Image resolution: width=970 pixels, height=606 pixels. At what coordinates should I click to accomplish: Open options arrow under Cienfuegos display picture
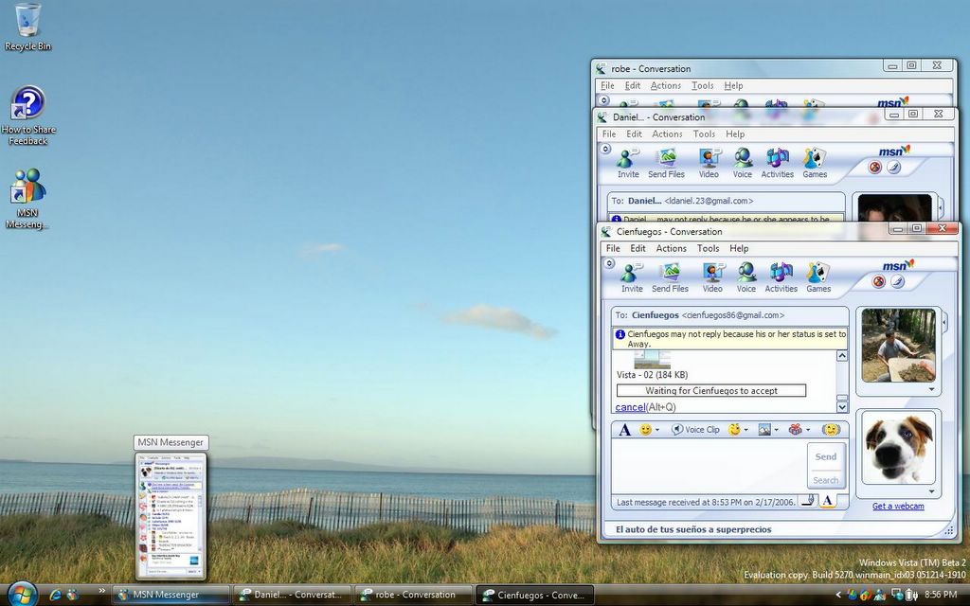point(932,389)
